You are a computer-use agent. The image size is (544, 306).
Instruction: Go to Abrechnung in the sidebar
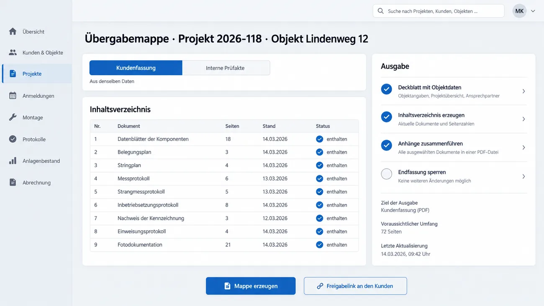click(37, 183)
